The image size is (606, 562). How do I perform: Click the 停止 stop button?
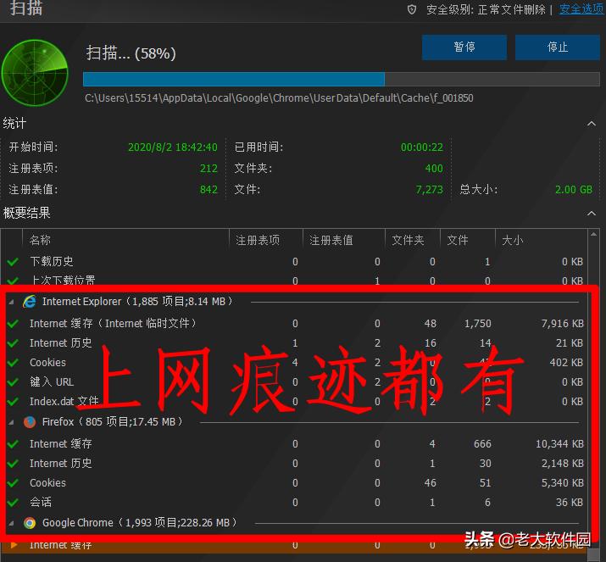pos(558,47)
